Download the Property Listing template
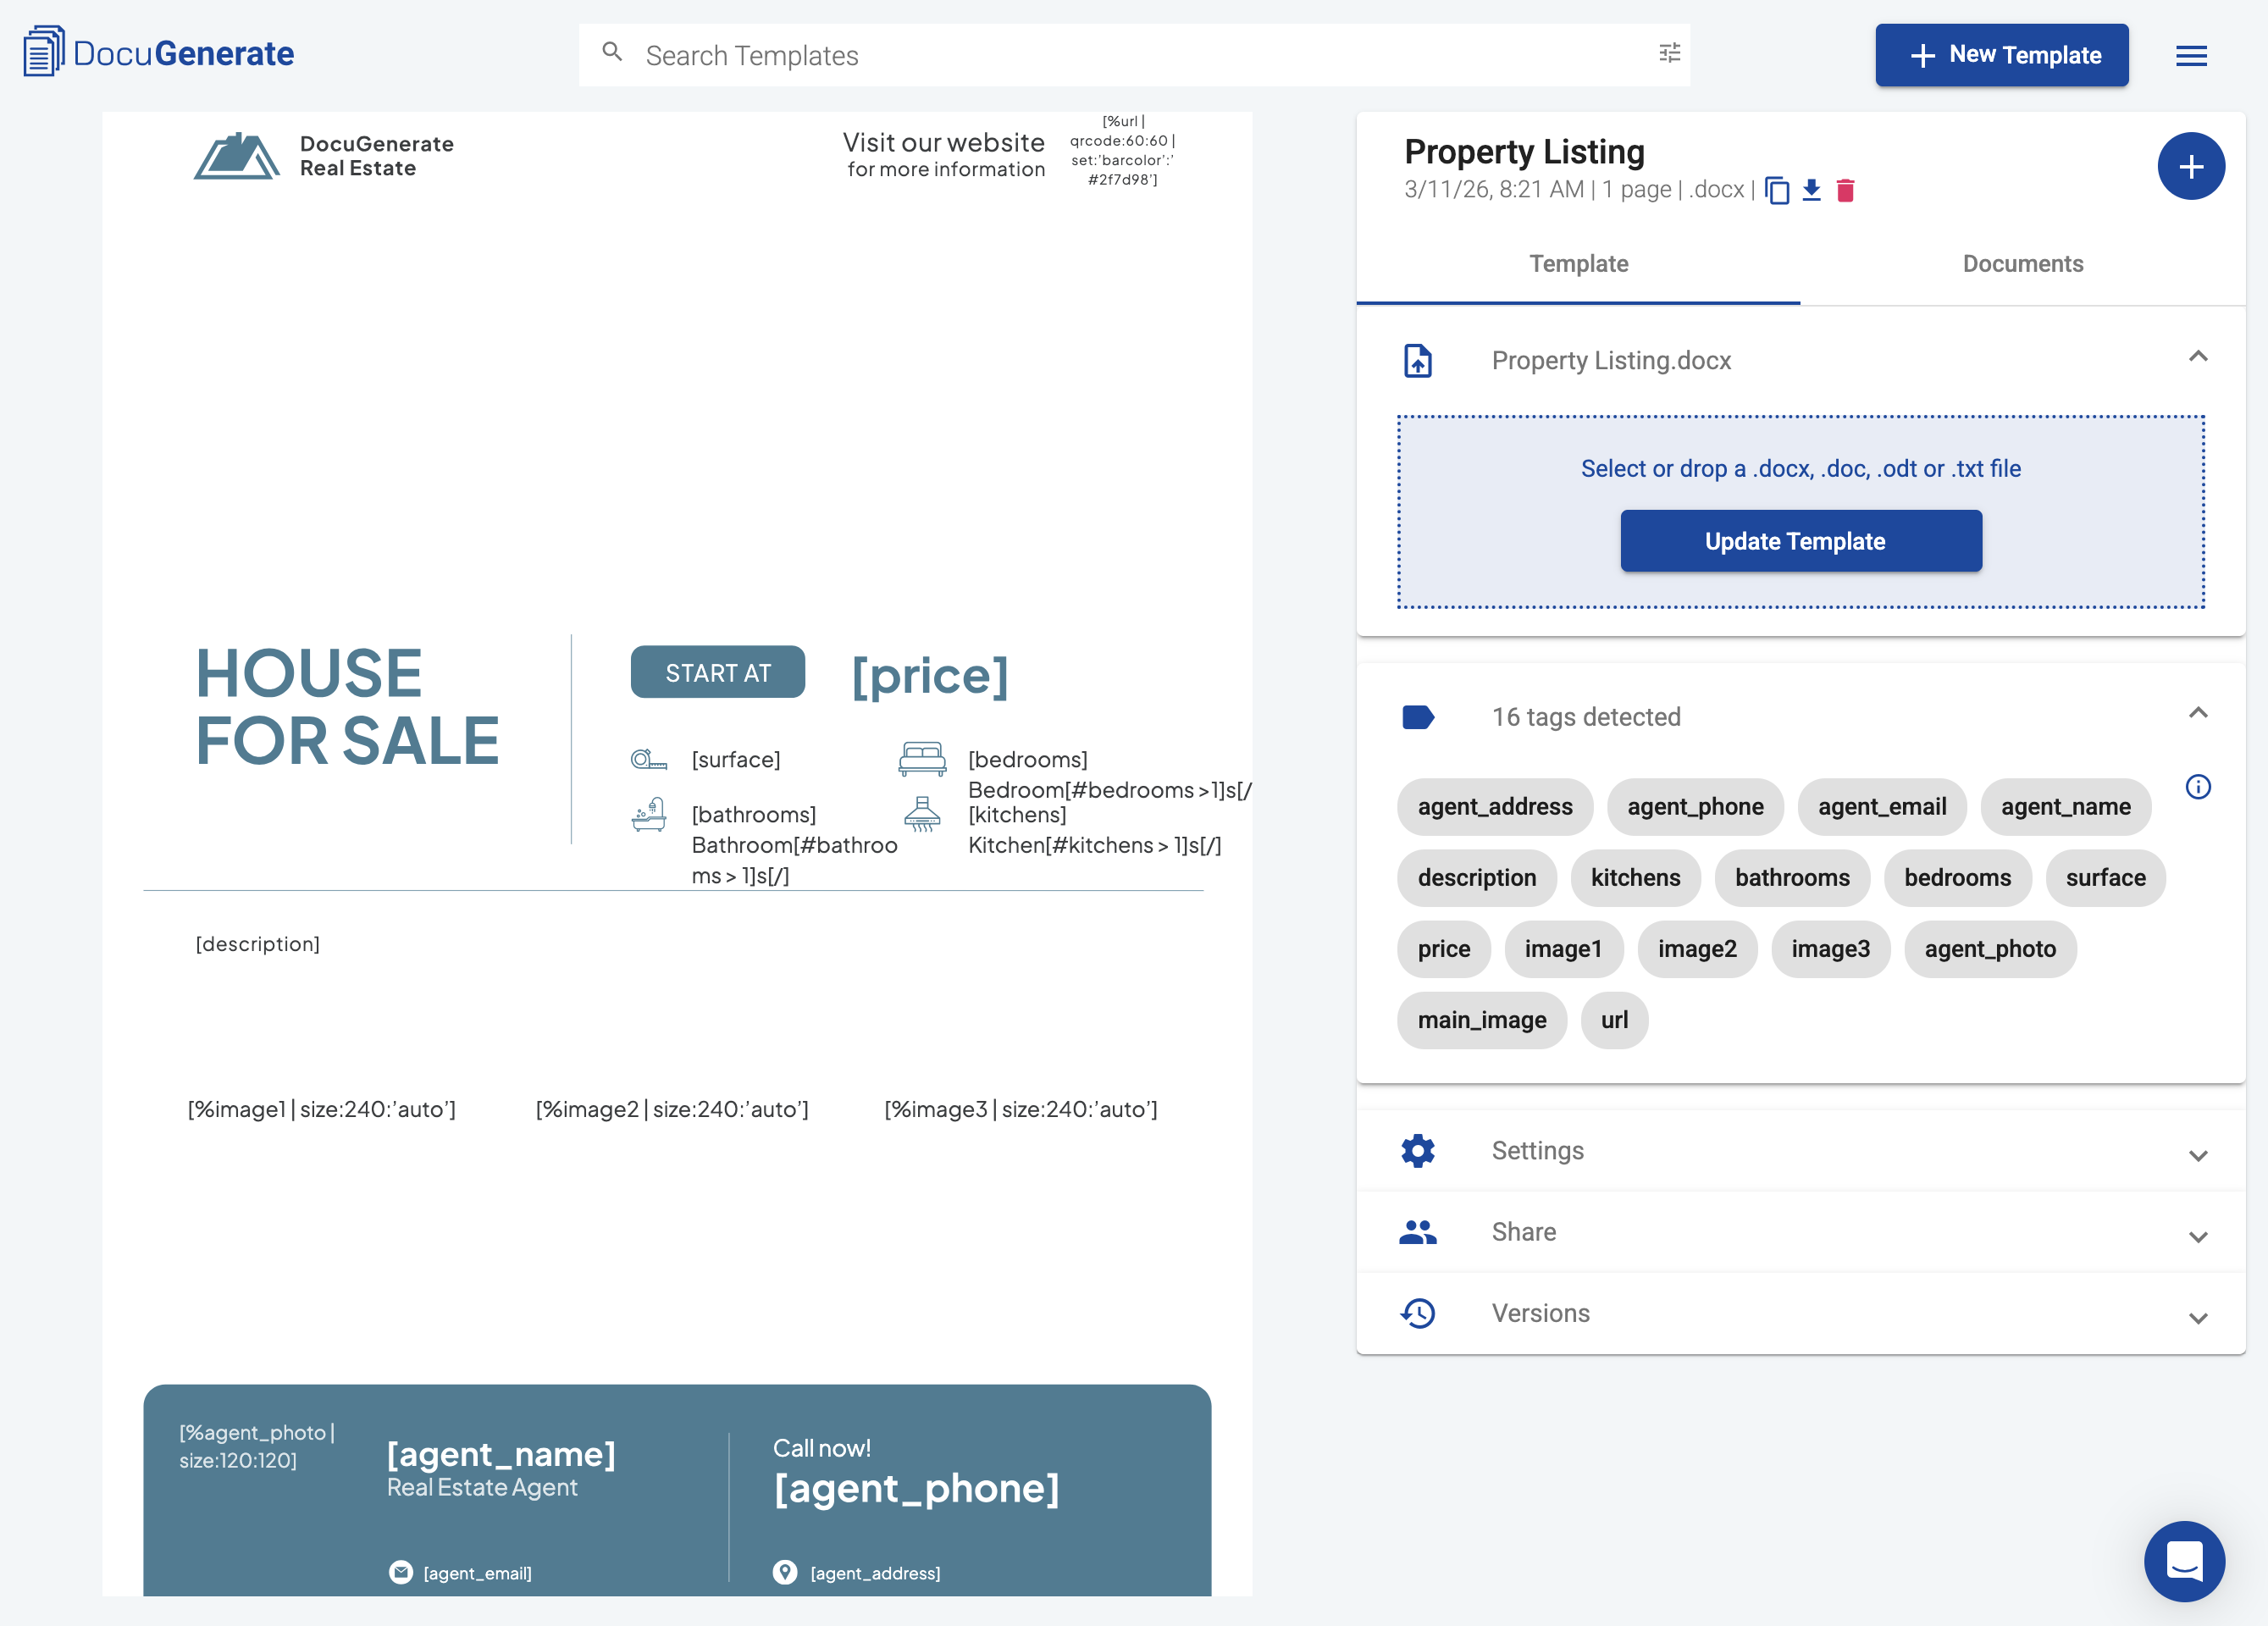Screen dimensions: 2268x1626 (1812, 190)
